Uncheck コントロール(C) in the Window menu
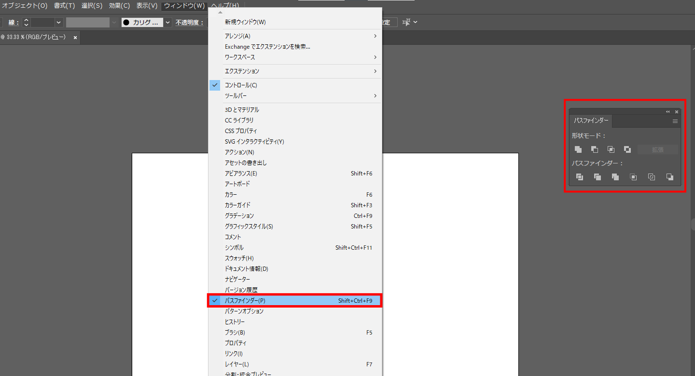 pyautogui.click(x=295, y=85)
